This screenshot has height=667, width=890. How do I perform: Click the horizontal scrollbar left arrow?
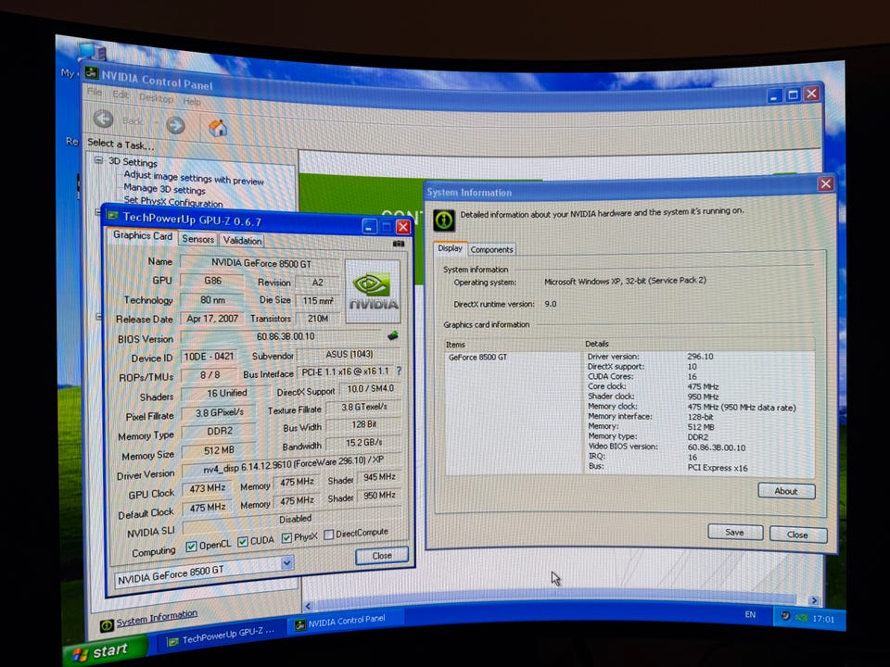[308, 606]
